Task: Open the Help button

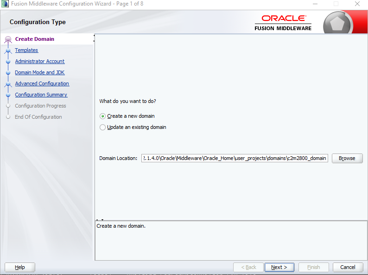Action: [x=20, y=267]
